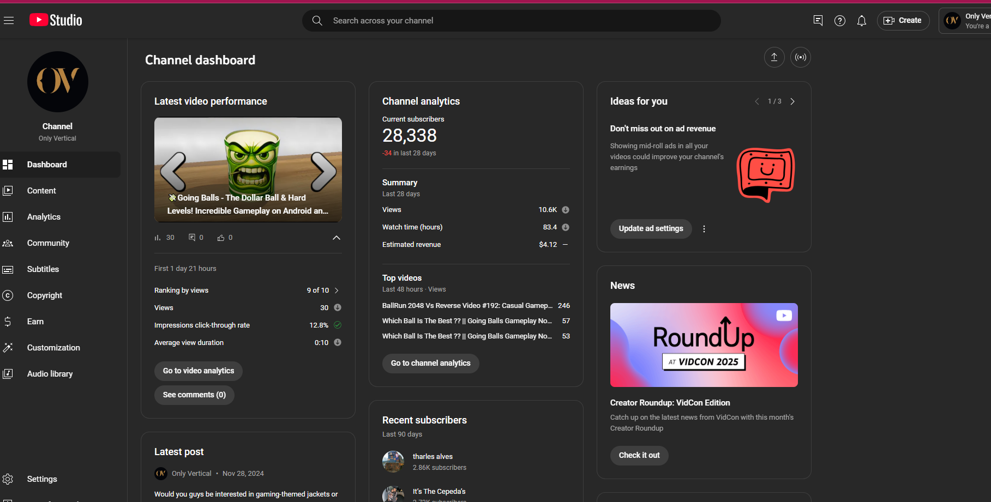
Task: Expand Ranking by views chevron
Action: tap(337, 291)
